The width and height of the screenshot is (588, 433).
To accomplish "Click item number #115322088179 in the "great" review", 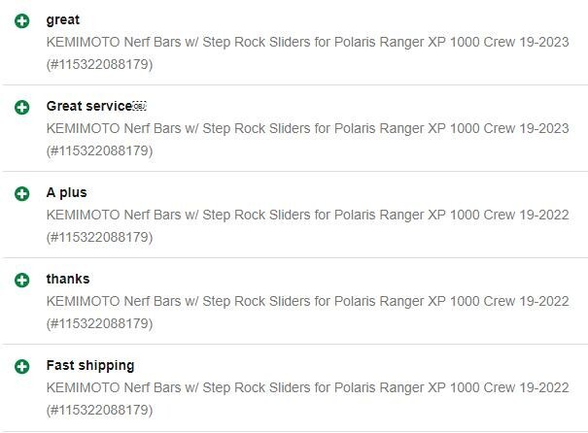I will click(99, 64).
